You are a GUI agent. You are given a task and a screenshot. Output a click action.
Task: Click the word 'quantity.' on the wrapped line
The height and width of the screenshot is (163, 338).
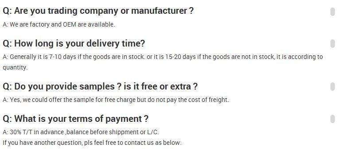pyautogui.click(x=15, y=67)
